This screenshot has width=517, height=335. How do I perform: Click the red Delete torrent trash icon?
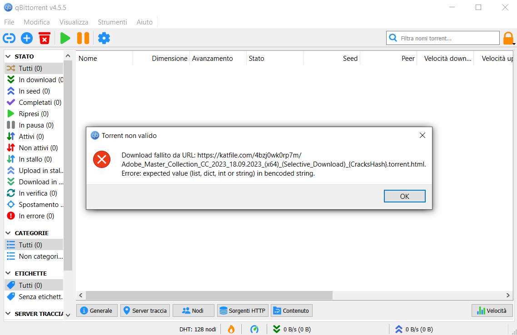click(x=45, y=38)
